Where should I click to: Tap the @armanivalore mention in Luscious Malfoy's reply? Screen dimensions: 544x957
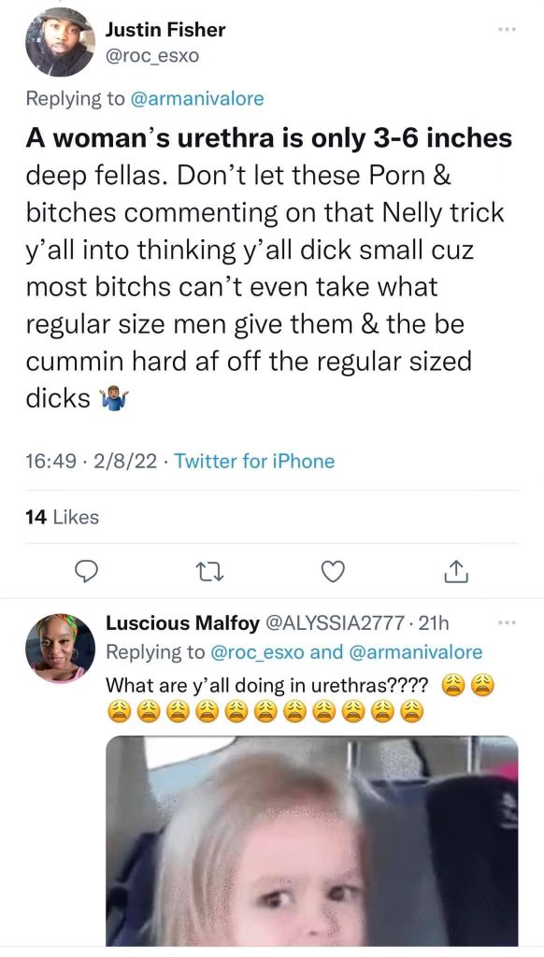(415, 651)
